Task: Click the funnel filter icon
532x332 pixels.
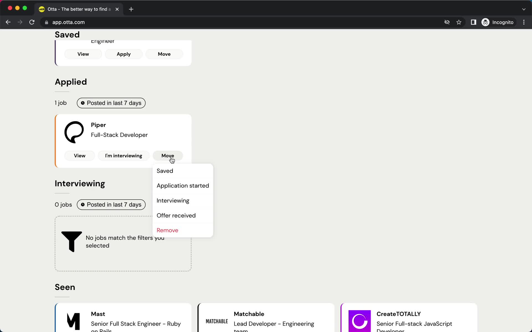Action: pos(71,242)
